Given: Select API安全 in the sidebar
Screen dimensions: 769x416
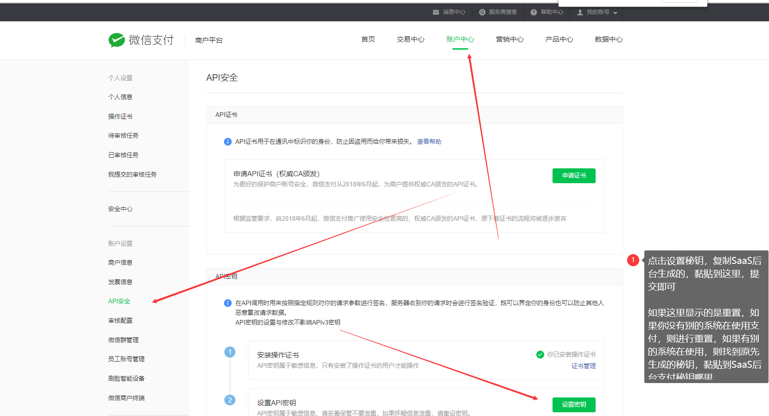Looking at the screenshot, I should (x=119, y=301).
